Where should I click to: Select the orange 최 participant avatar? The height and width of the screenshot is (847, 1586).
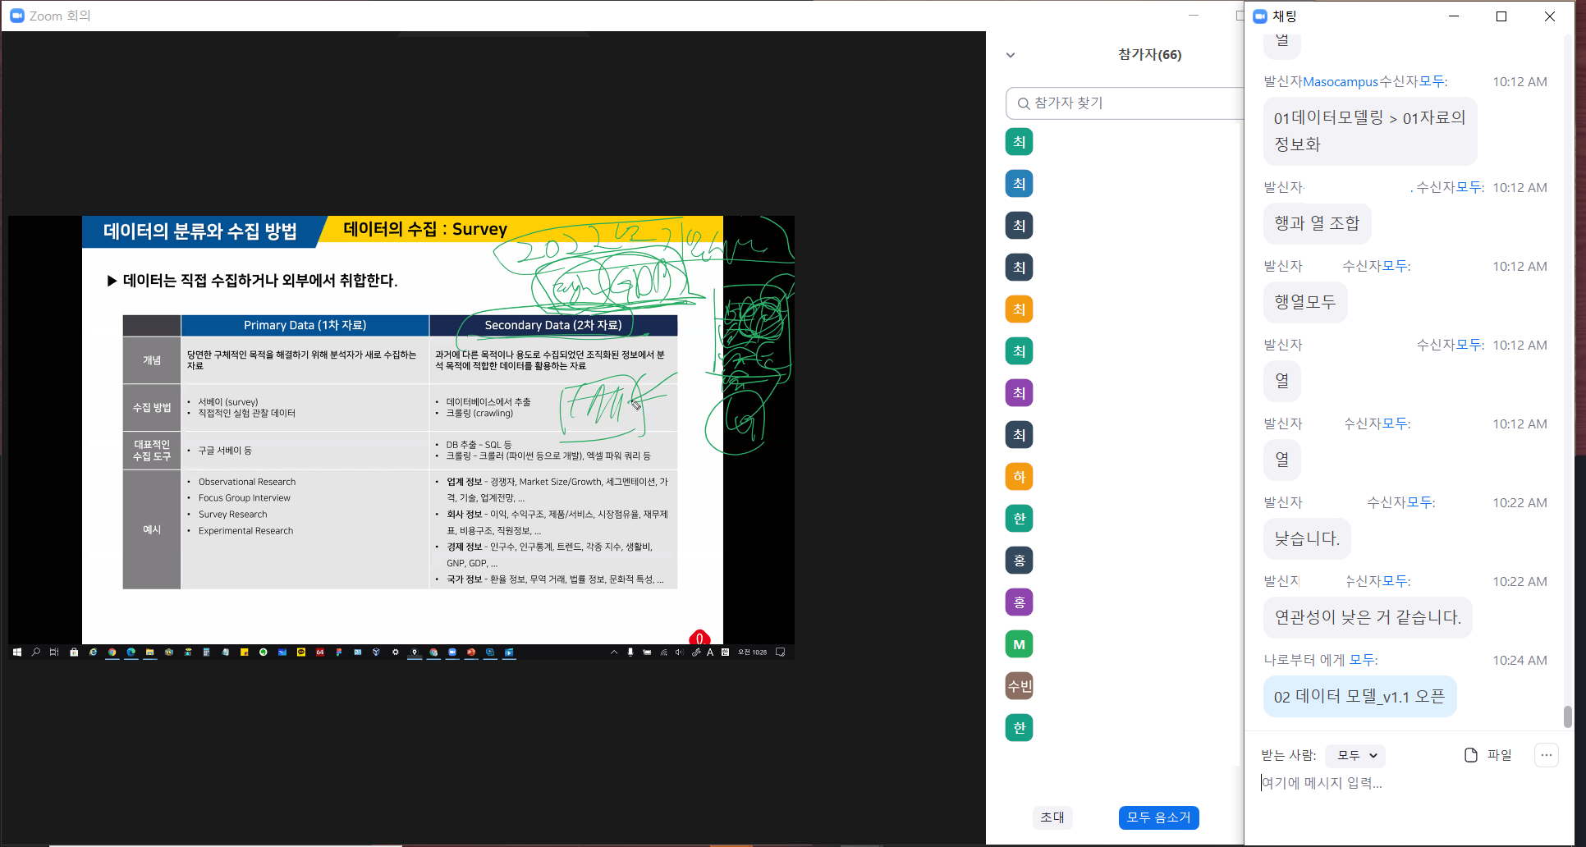[1019, 309]
